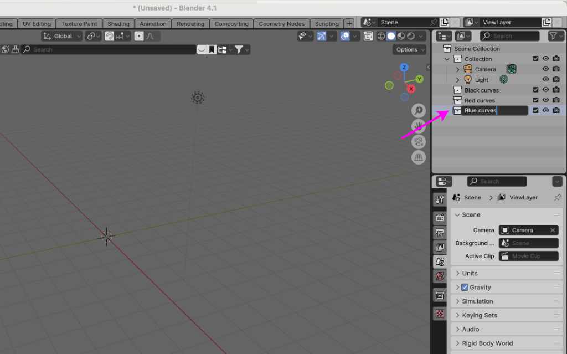Click the Options button in viewport
Screen dimensions: 567x354
click(410, 49)
